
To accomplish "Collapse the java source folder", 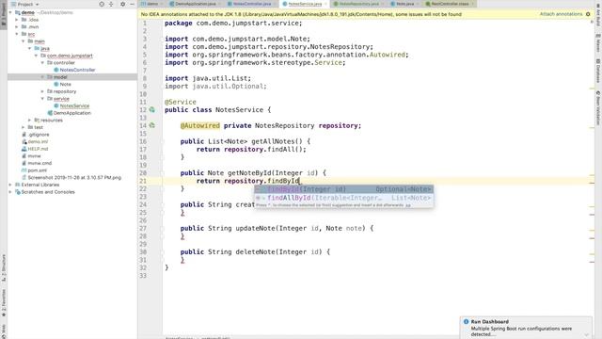I will pos(30,48).
